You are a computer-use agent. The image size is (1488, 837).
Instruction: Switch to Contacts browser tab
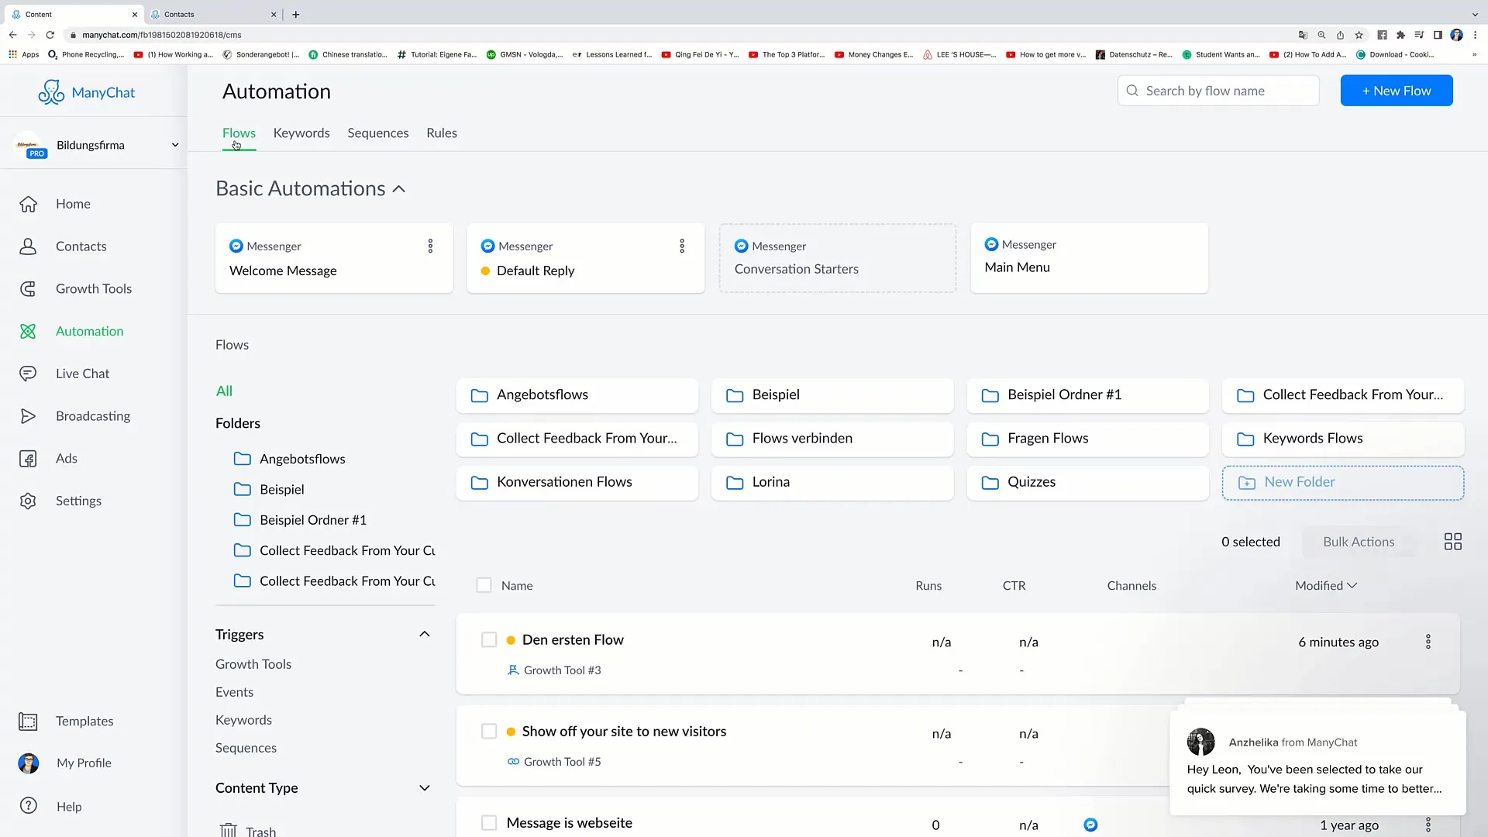[x=213, y=14]
